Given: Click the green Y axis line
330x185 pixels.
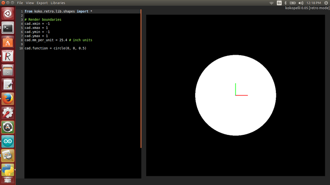Looking at the screenshot, I should click(236, 89).
